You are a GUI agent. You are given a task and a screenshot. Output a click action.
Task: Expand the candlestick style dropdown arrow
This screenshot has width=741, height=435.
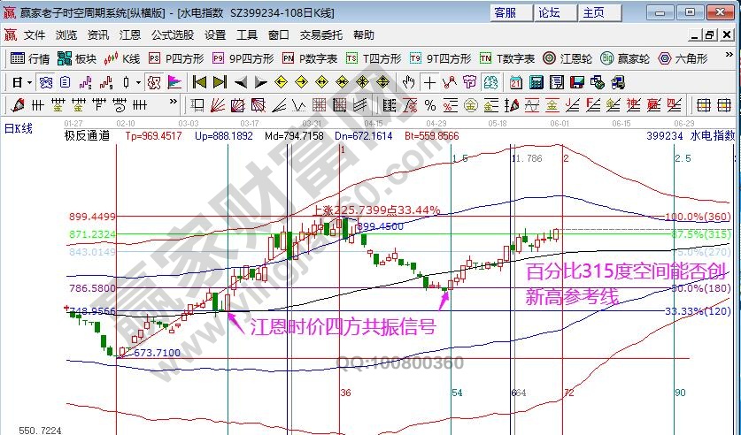[137, 82]
